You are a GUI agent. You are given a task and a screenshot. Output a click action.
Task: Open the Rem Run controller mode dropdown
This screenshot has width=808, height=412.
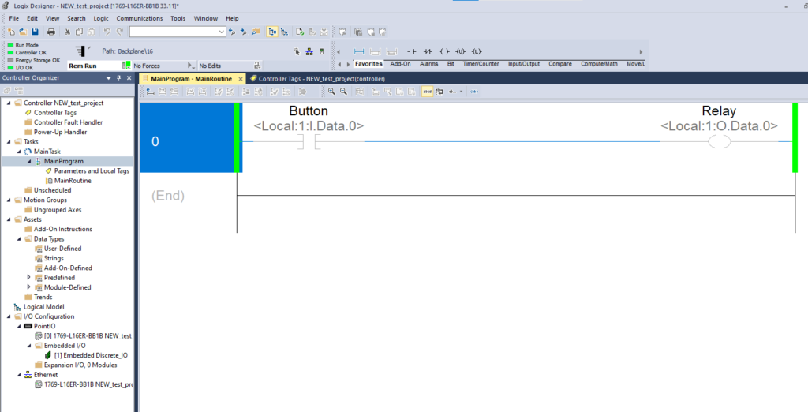[x=126, y=66]
